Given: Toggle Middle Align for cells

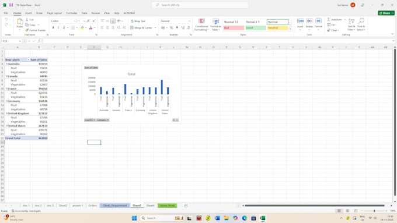Looking at the screenshot, I should [x=107, y=21].
